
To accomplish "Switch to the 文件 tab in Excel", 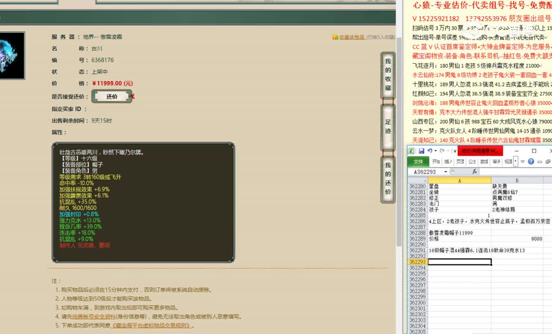I will pos(419,162).
